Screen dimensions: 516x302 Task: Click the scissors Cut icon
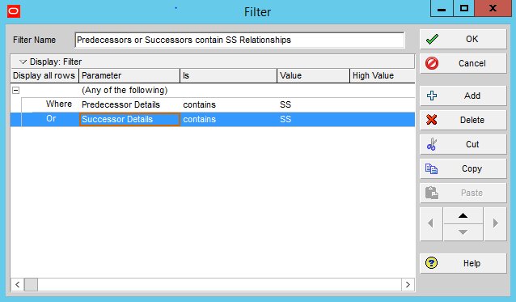[431, 144]
